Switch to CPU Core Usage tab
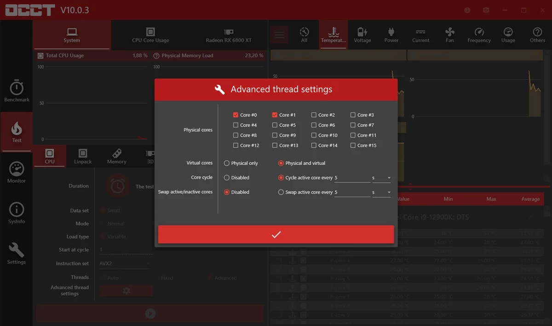Image resolution: width=552 pixels, height=326 pixels. point(150,35)
